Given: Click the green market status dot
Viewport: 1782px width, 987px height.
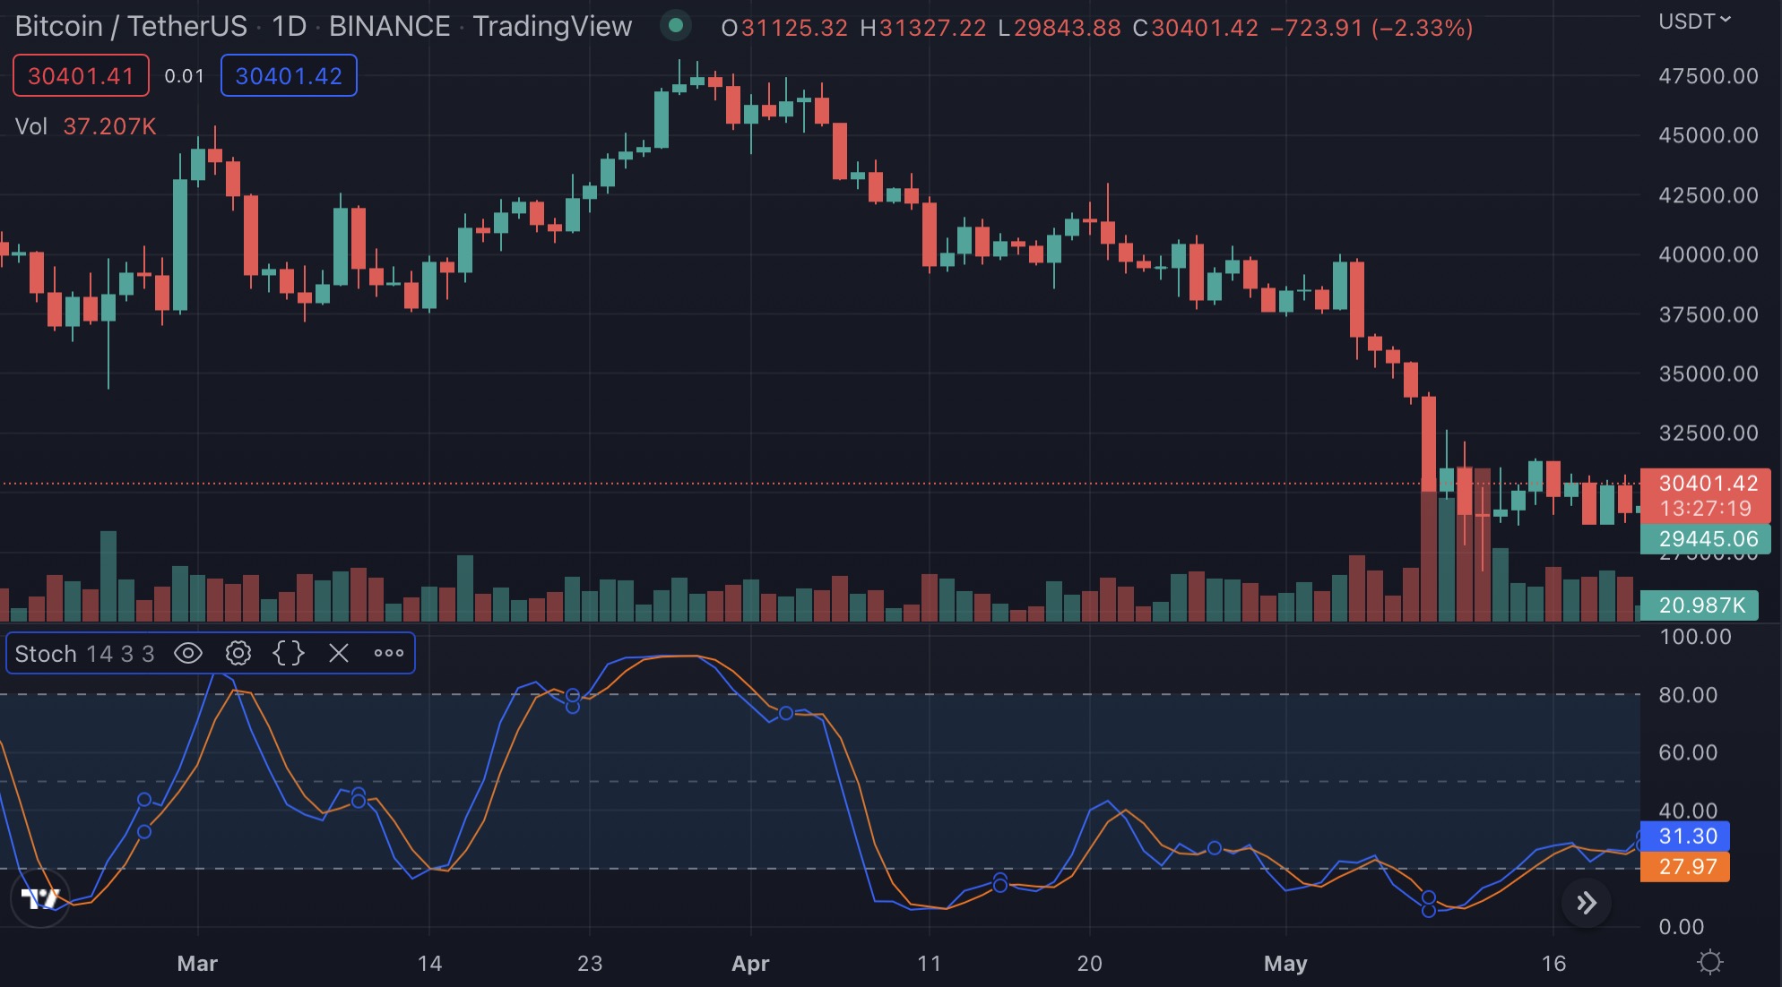Looking at the screenshot, I should point(676,26).
